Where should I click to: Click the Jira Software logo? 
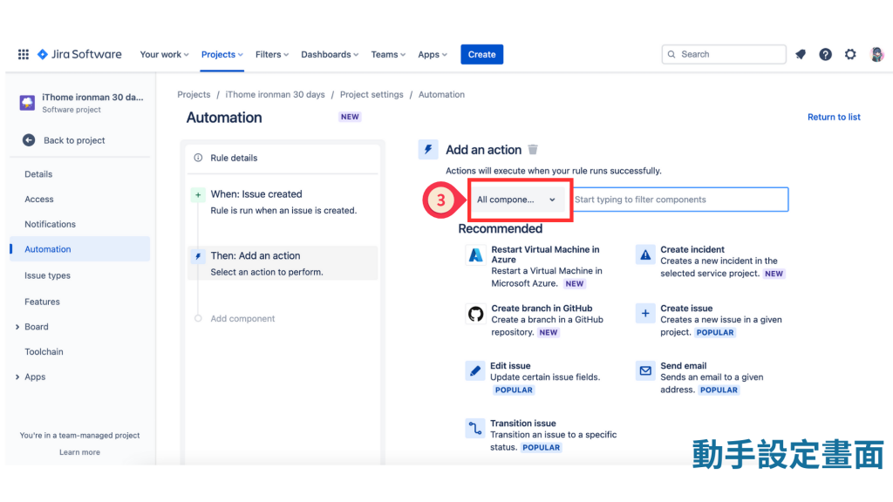point(79,54)
